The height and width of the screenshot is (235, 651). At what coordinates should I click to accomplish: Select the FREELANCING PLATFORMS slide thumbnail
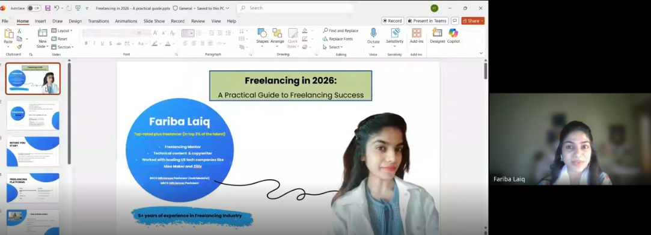(33, 188)
